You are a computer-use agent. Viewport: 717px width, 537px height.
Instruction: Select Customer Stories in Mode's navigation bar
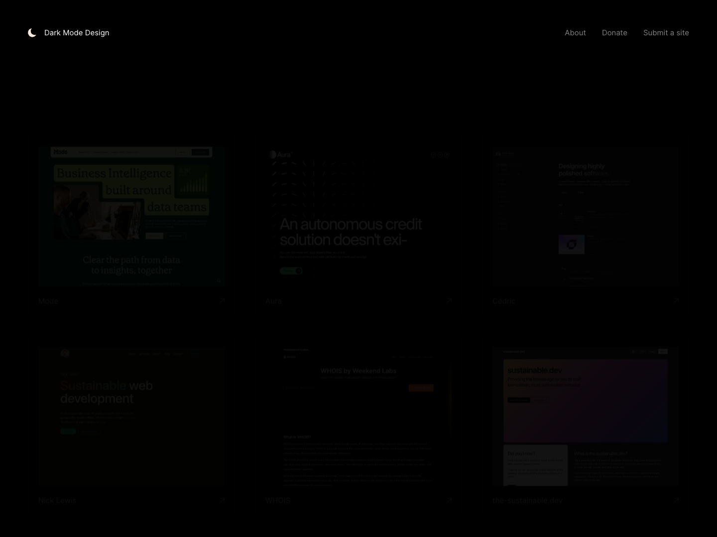[100, 152]
